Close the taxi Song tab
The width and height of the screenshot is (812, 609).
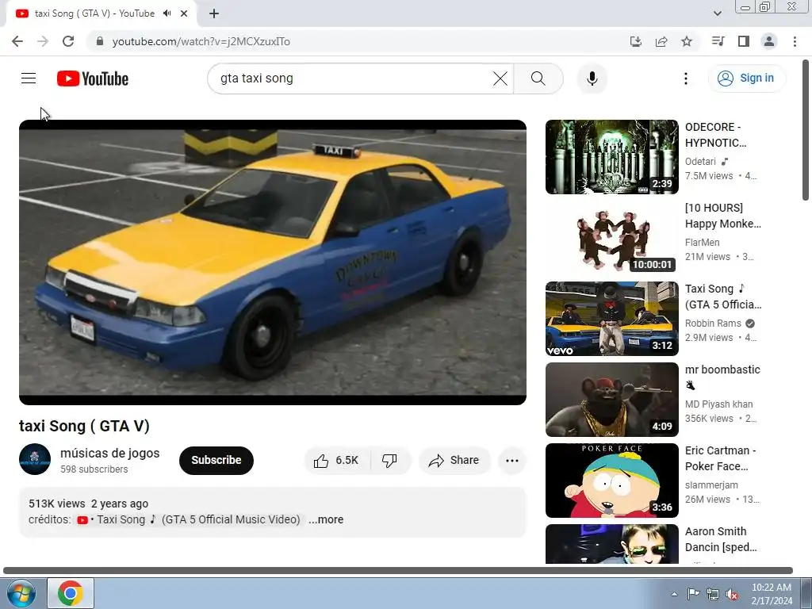(x=184, y=13)
